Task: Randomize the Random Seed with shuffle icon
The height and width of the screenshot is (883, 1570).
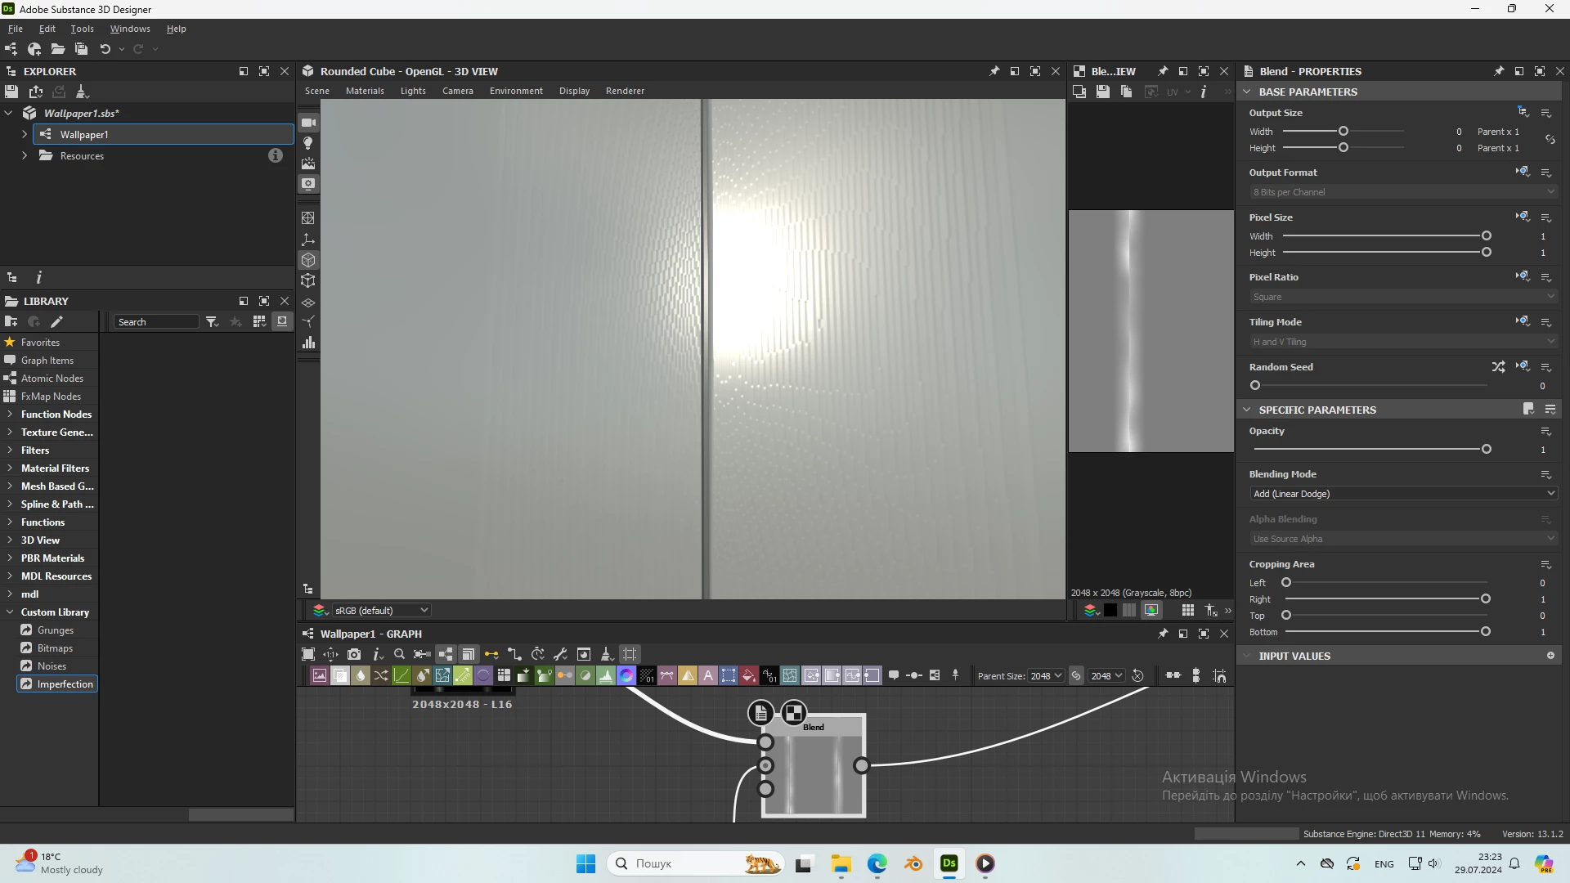Action: click(1497, 367)
